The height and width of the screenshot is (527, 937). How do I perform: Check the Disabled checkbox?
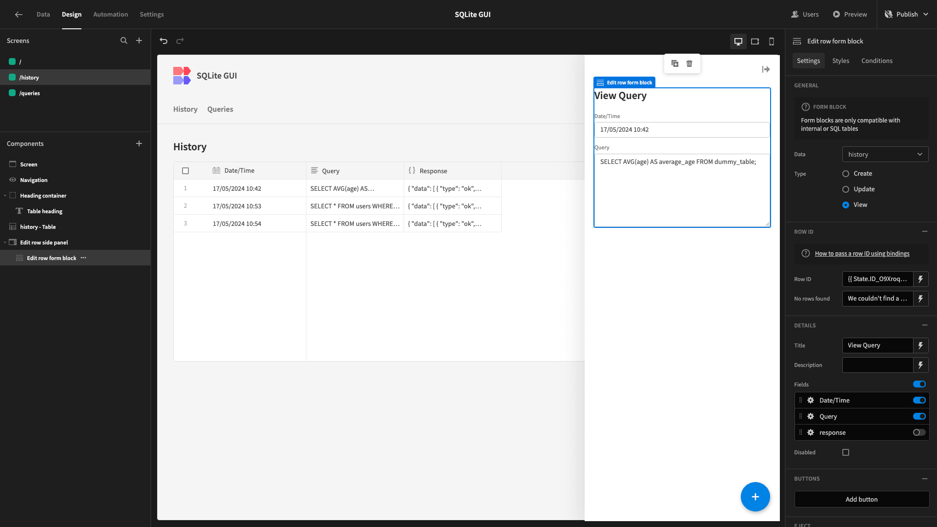846,452
